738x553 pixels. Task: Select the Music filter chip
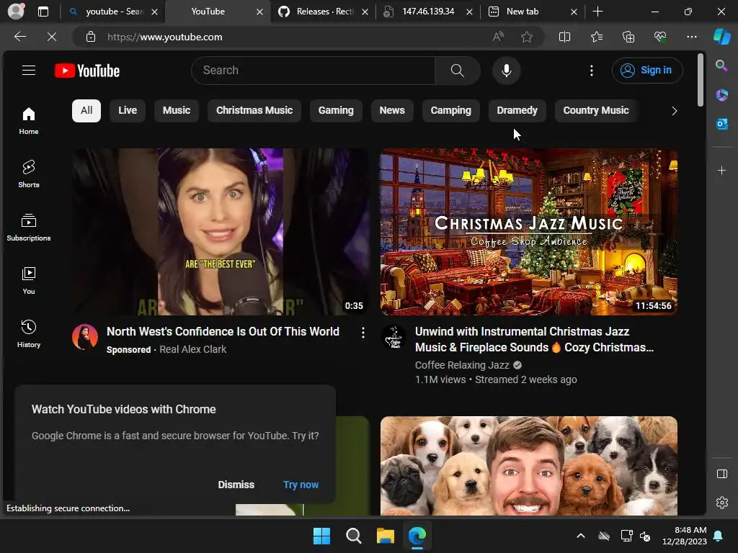[x=177, y=110]
